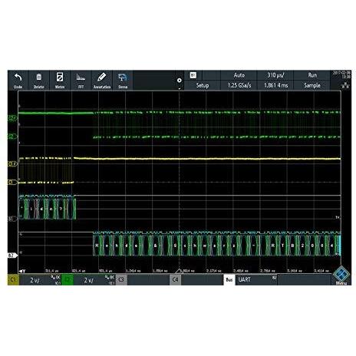Open the Rohde & Schwarz Menu button

click(x=341, y=275)
